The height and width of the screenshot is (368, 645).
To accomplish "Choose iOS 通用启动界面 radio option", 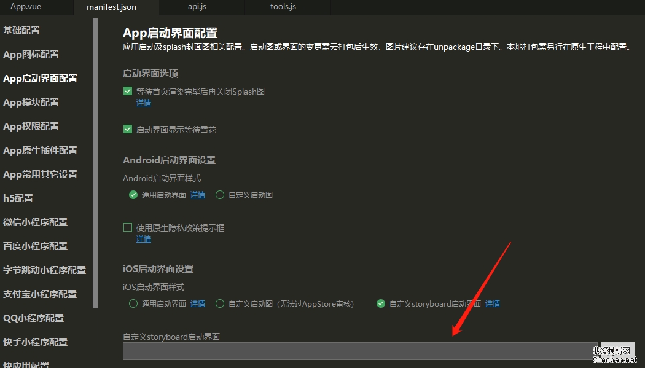I will [x=133, y=303].
